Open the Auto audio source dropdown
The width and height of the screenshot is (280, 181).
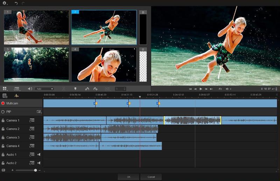click(44, 89)
